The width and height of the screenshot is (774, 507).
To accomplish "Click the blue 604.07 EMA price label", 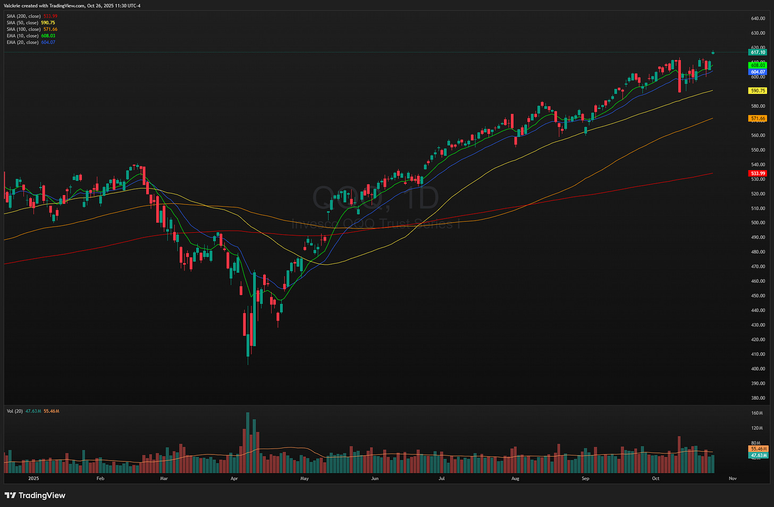I will (x=758, y=72).
